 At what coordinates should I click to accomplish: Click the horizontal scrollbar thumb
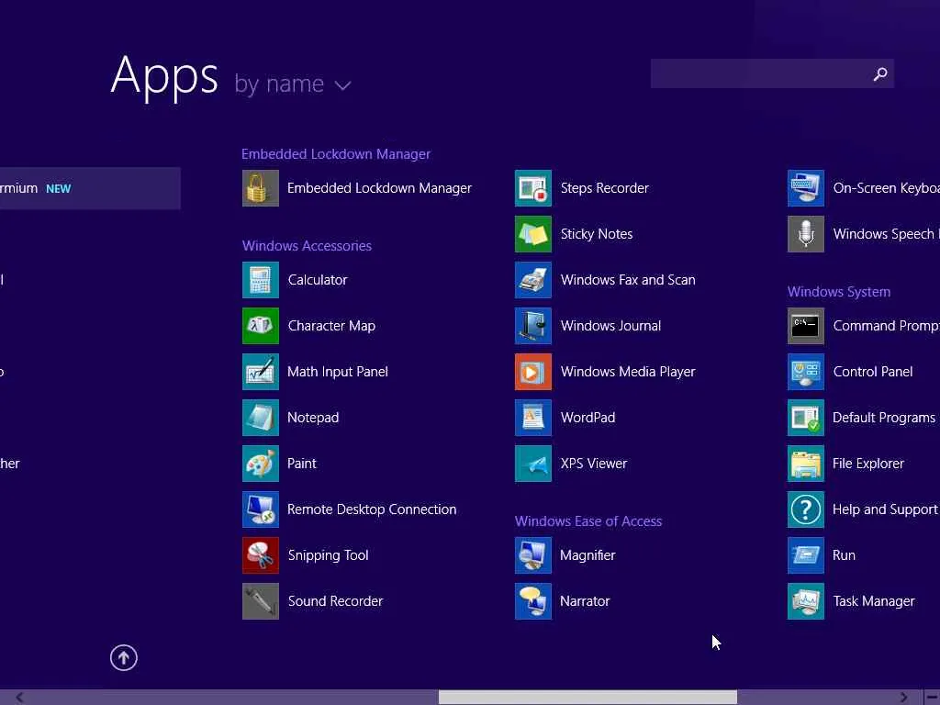587,698
